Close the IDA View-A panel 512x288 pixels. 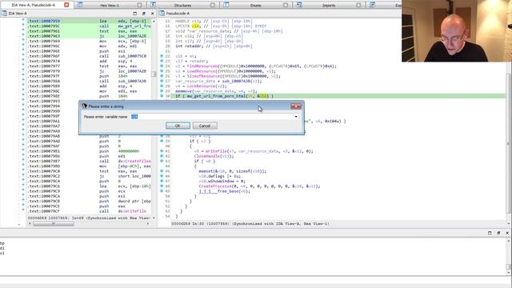click(x=153, y=14)
